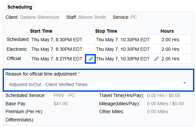Click the Official 2.05 Hrs cell
This screenshot has height=127, width=196.
click(x=176, y=59)
